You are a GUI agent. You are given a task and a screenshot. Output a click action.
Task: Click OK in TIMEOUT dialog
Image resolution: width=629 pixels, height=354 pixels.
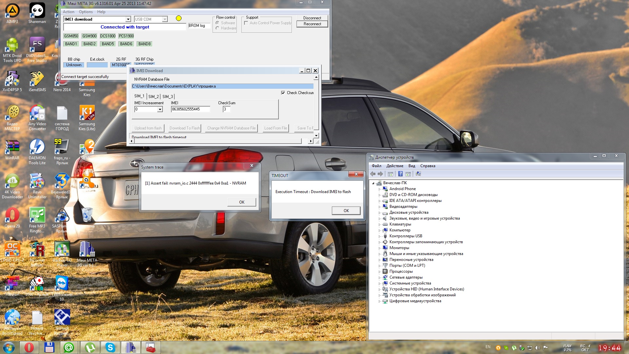[346, 211]
